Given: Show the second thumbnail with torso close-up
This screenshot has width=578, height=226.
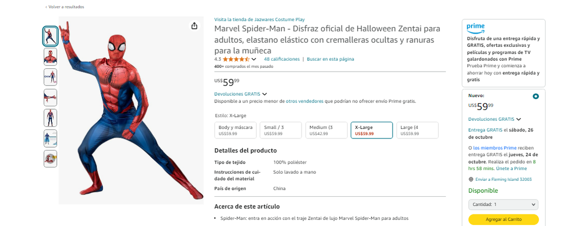Looking at the screenshot, I should 50,57.
